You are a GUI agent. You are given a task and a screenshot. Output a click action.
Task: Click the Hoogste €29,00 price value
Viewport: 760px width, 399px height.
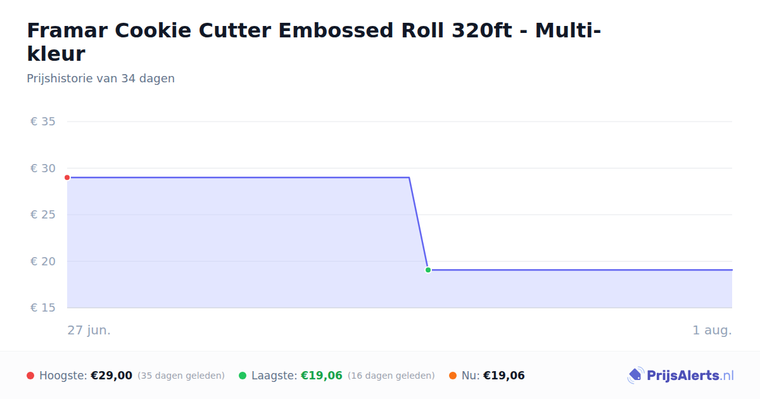[x=111, y=376]
